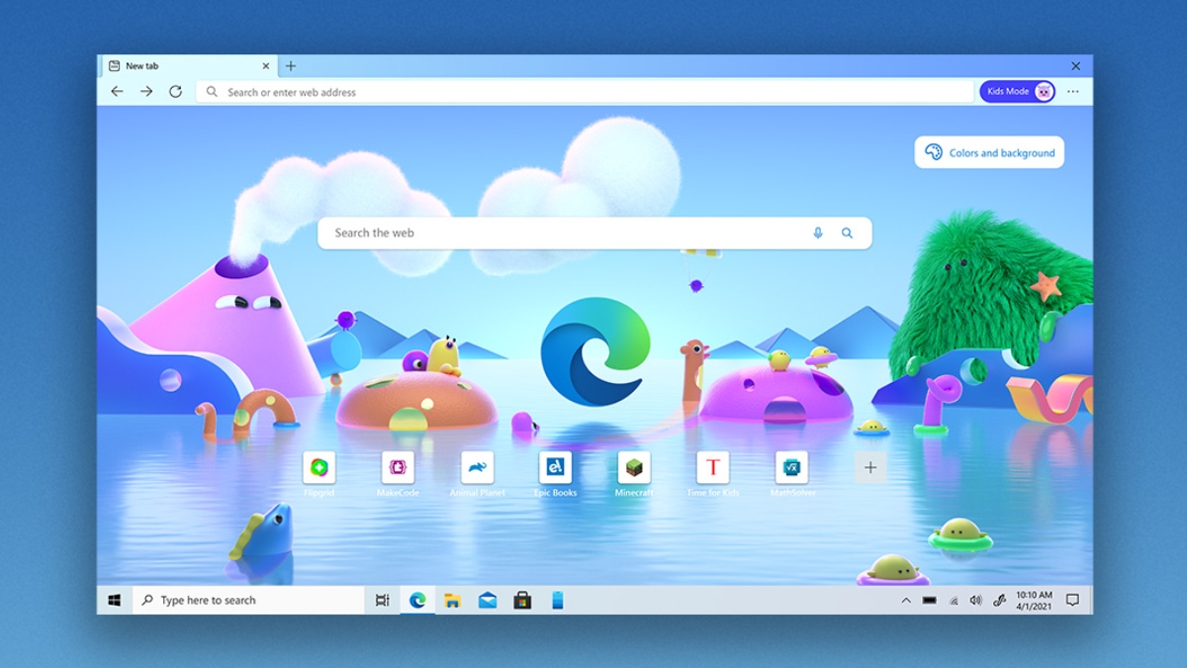Open the three-dot browser settings menu
The height and width of the screenshot is (668, 1187).
point(1072,91)
